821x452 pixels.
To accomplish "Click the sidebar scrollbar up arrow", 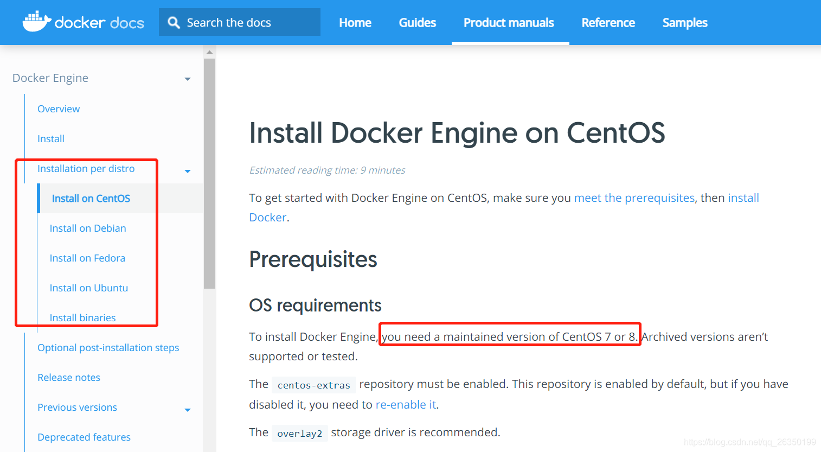I will tap(209, 52).
